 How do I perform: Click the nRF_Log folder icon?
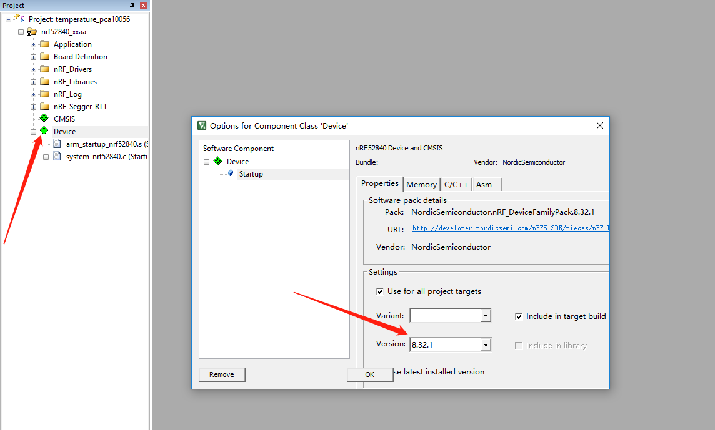(x=46, y=94)
